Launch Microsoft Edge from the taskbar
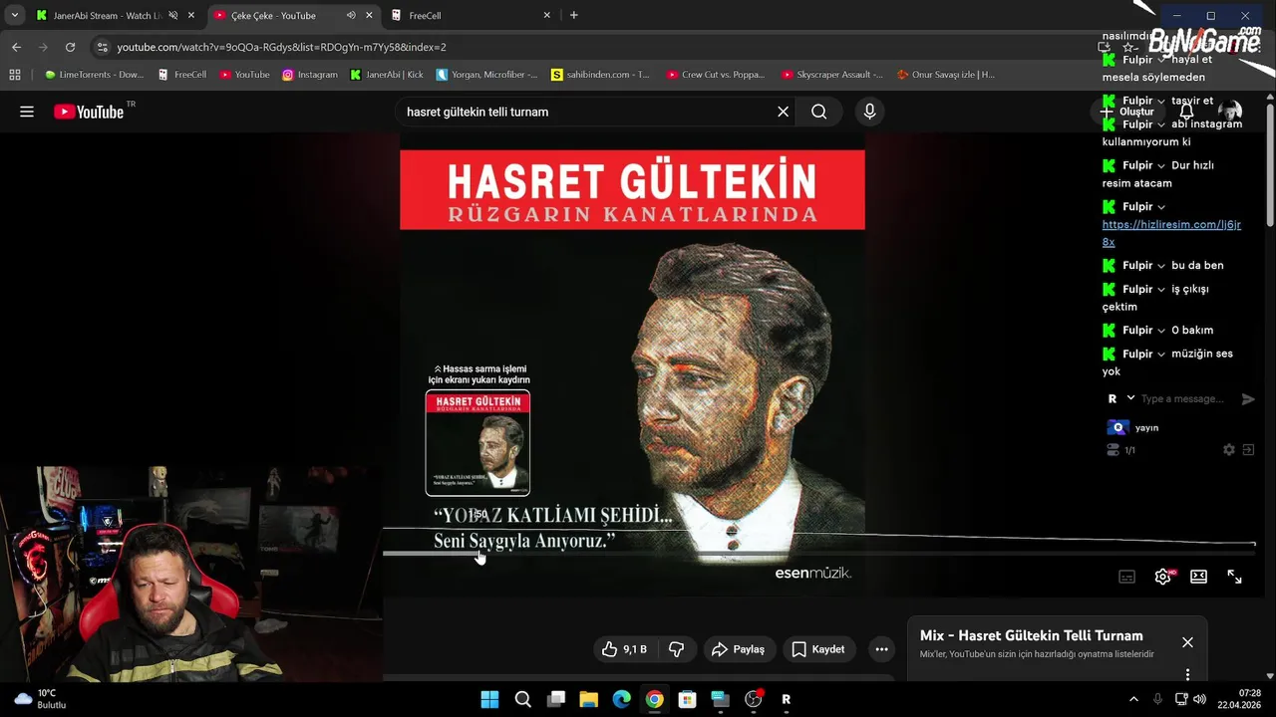 tap(621, 699)
